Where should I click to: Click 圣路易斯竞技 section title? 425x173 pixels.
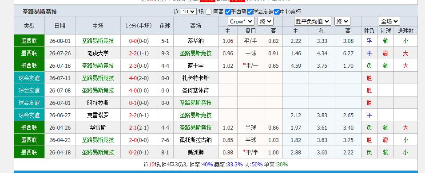coord(40,12)
